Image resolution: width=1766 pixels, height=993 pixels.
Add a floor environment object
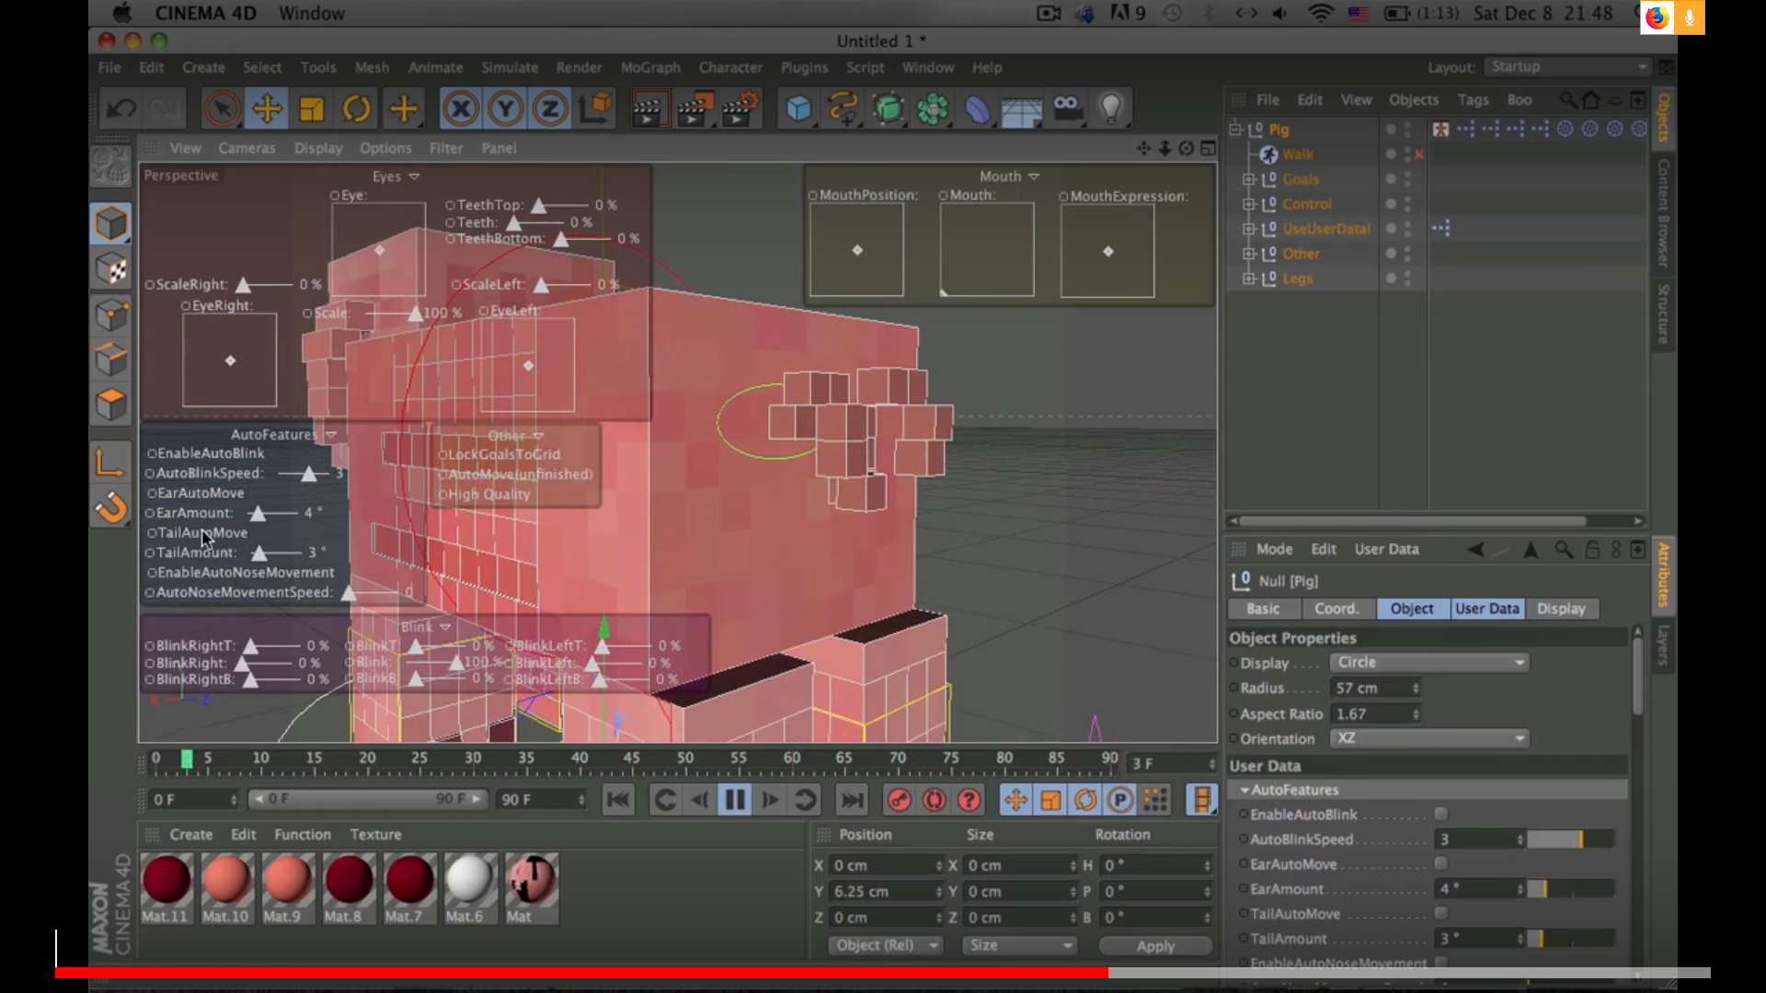click(x=1021, y=108)
